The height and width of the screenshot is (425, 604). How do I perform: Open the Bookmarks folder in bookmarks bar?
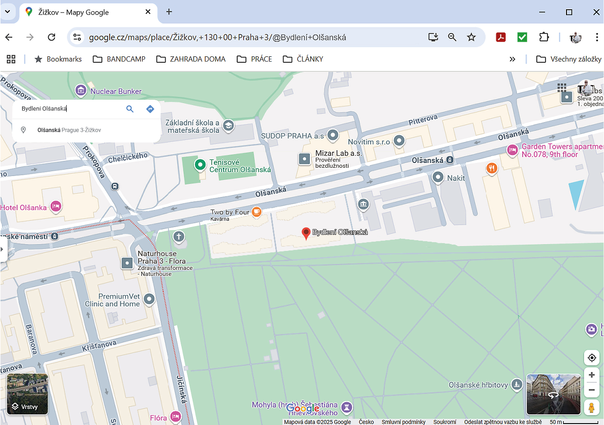pos(58,59)
